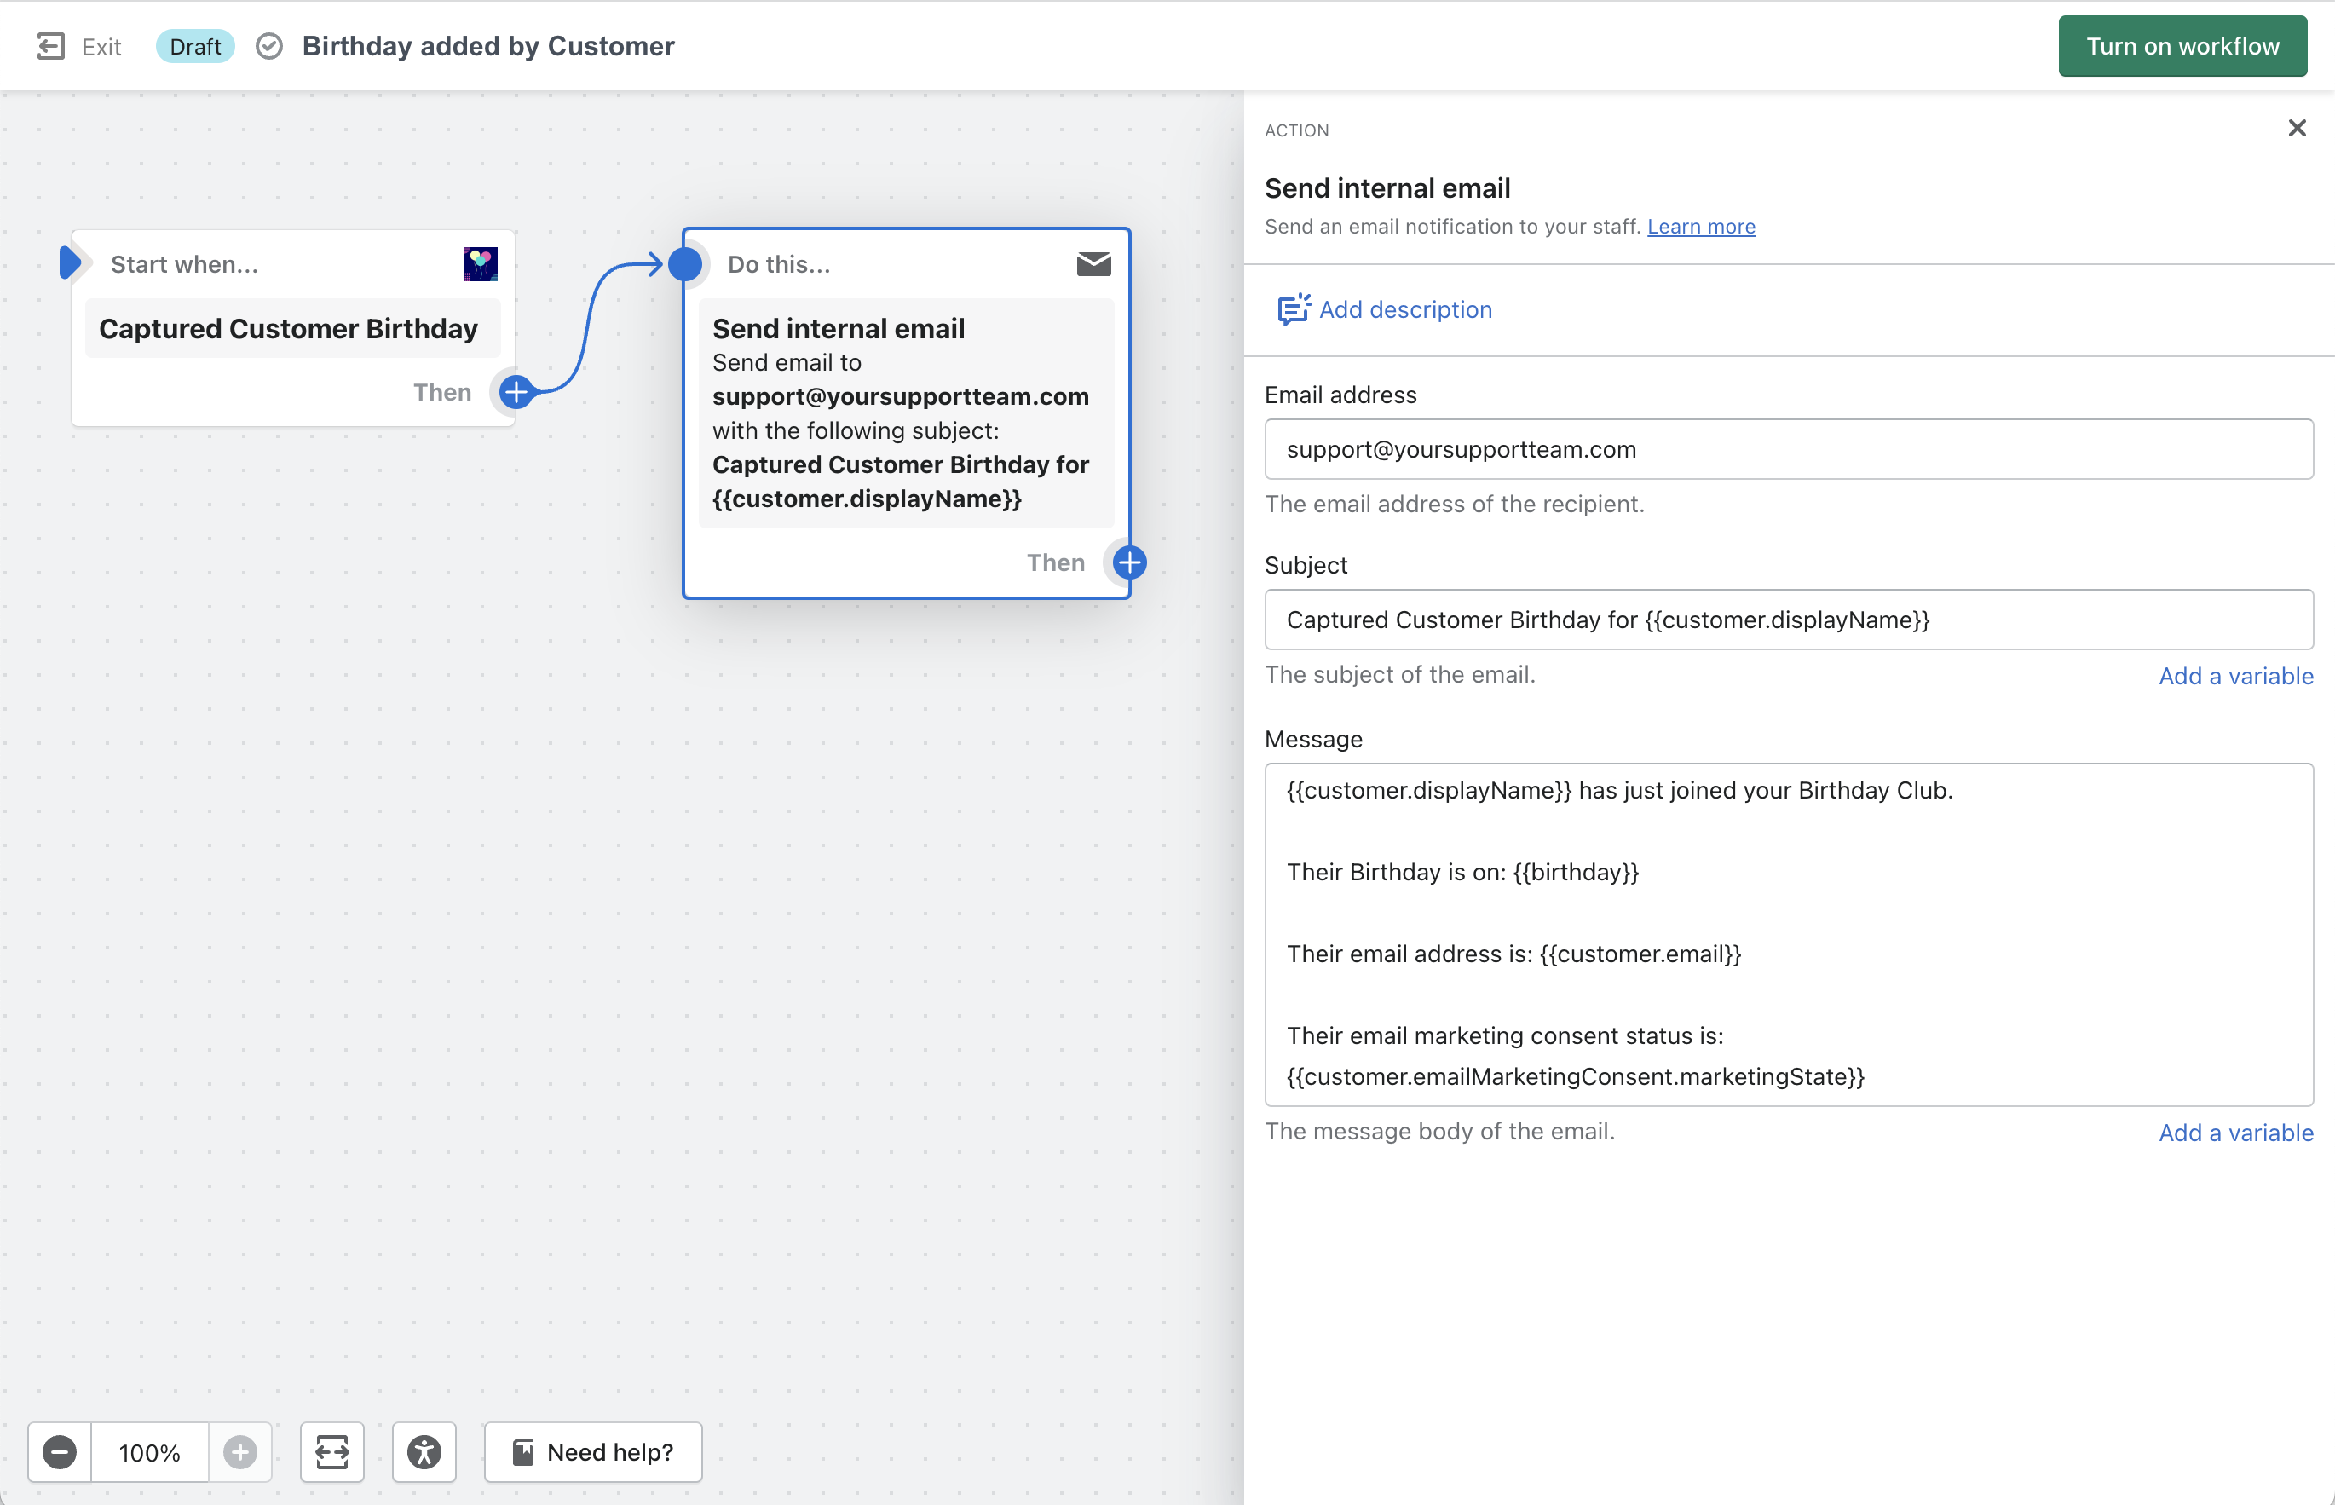Select the Send internal email action card
This screenshot has height=1505, width=2335.
click(906, 412)
